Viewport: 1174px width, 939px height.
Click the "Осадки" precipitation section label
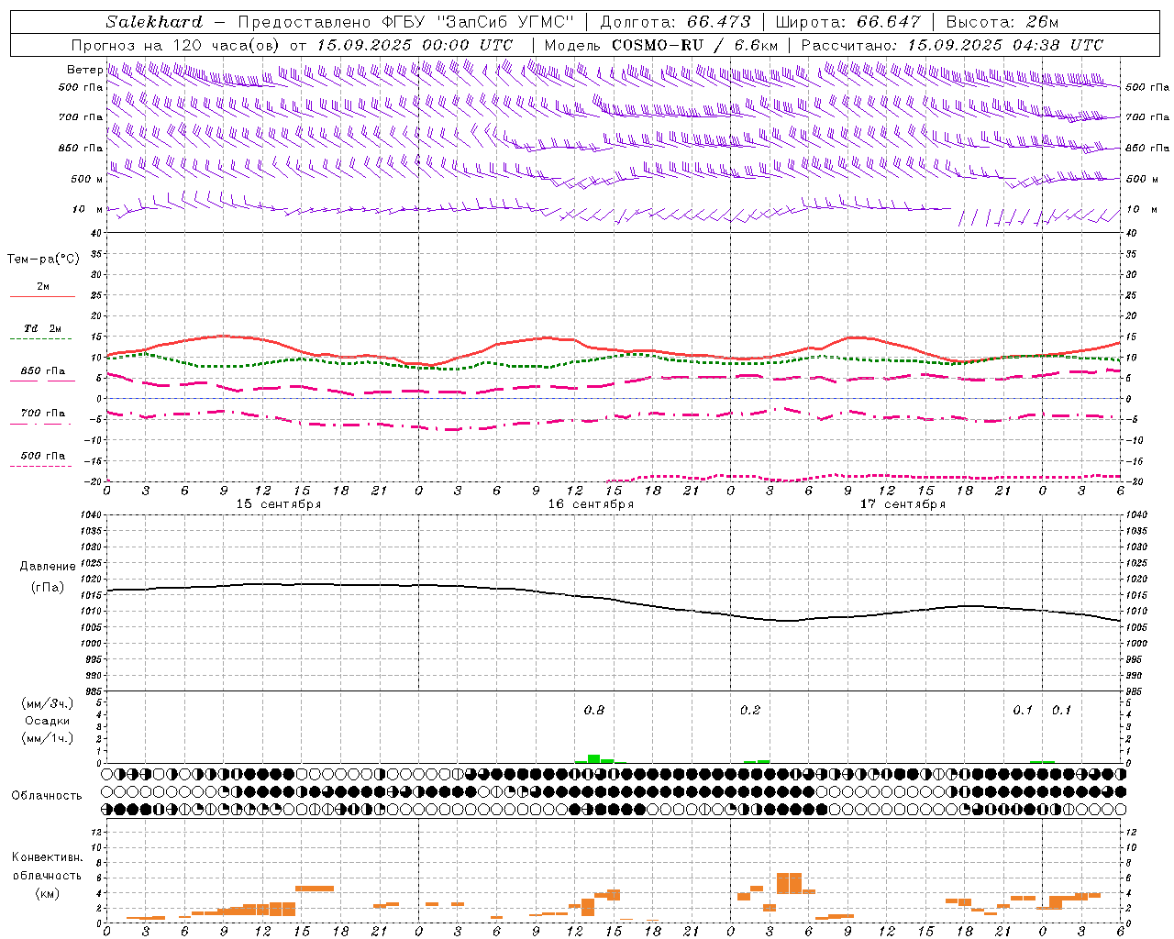[48, 721]
